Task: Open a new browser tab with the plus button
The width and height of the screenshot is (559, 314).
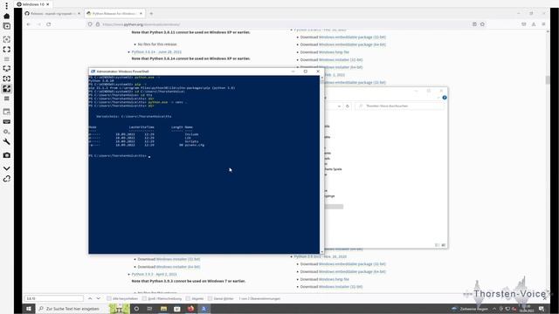Action: point(151,14)
